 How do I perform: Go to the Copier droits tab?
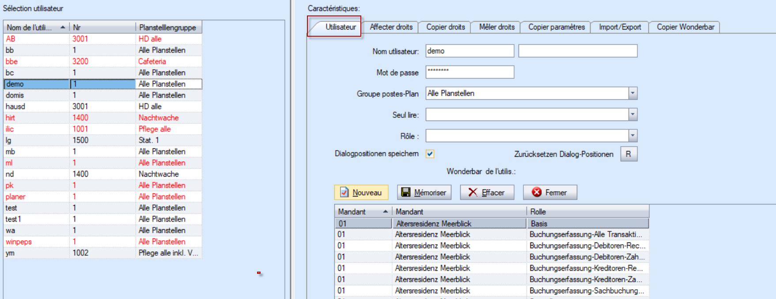pos(445,27)
